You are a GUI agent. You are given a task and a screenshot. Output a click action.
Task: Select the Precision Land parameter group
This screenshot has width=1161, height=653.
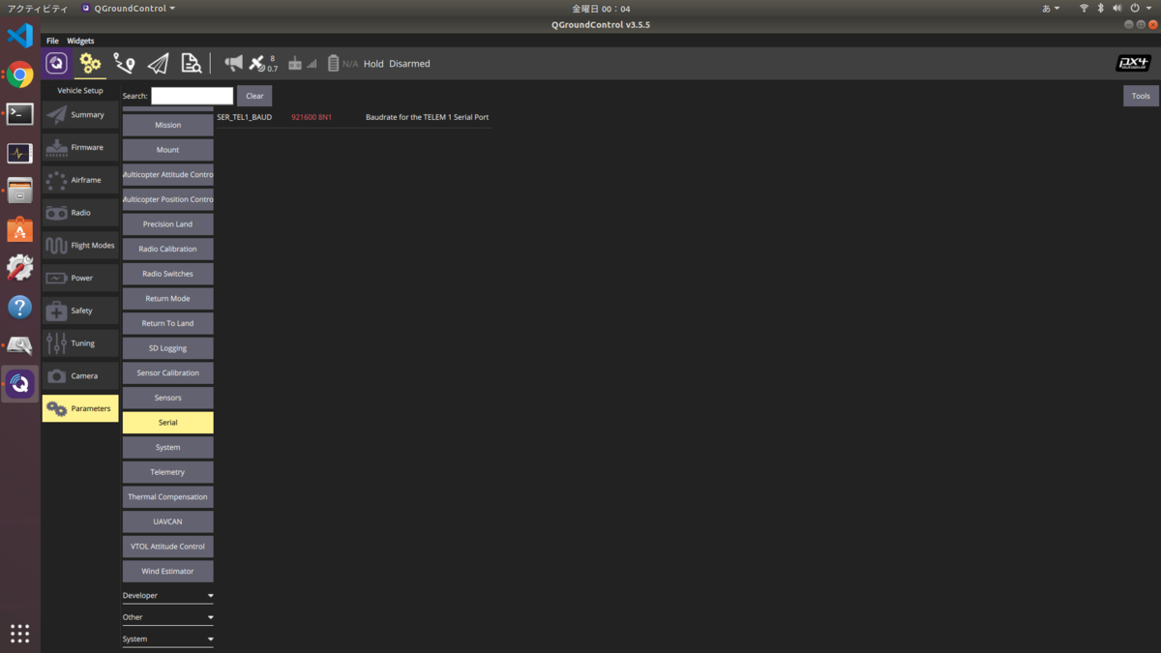point(167,224)
